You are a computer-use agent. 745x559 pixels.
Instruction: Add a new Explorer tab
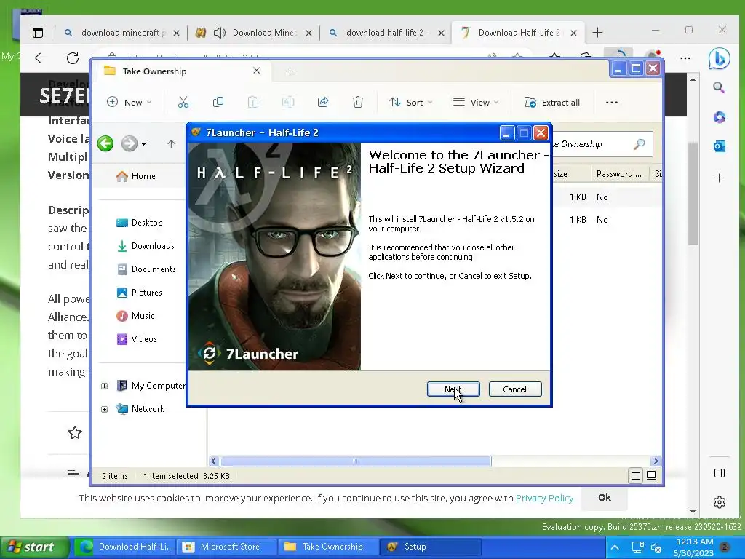pyautogui.click(x=290, y=71)
